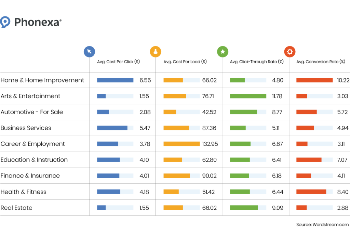Click Health & Fitness red conversion bar
The height and width of the screenshot is (246, 350).
[x=311, y=192]
